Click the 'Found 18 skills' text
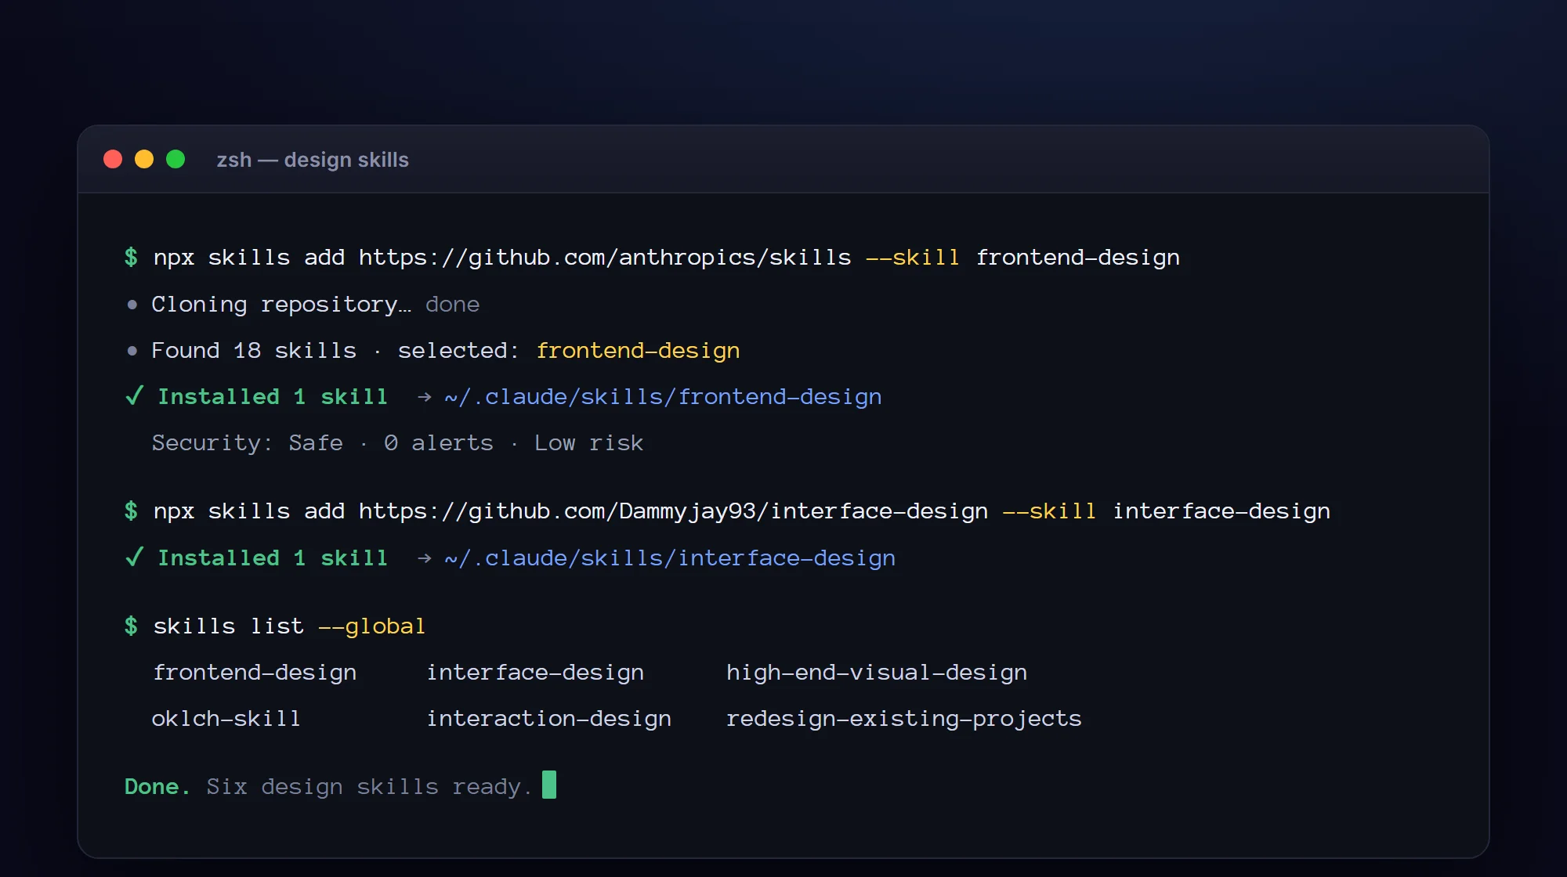Viewport: 1567px width, 877px height. (254, 351)
